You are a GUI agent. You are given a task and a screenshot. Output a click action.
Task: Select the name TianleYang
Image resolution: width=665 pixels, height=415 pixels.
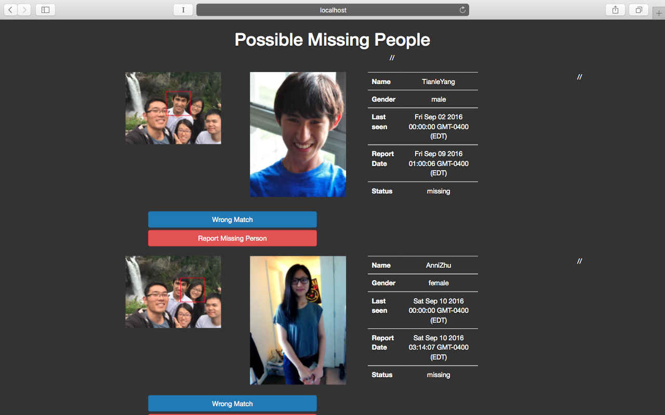tap(438, 81)
